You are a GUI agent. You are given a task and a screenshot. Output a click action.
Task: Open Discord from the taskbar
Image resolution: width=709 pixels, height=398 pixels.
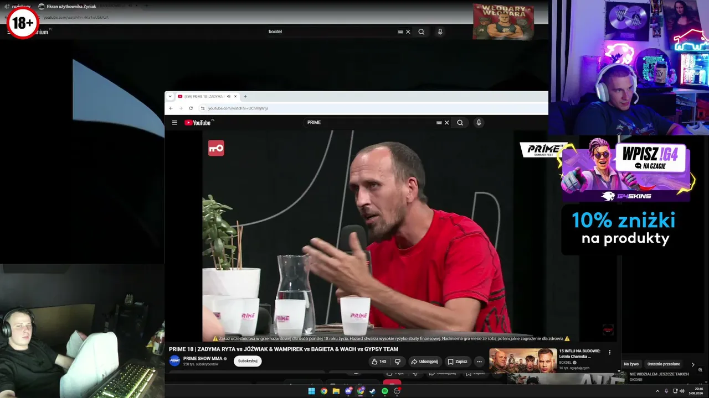coord(348,391)
